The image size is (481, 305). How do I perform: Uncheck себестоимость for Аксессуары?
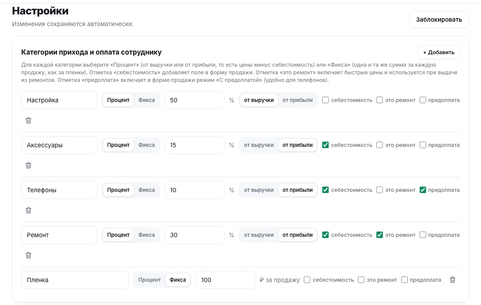(325, 145)
